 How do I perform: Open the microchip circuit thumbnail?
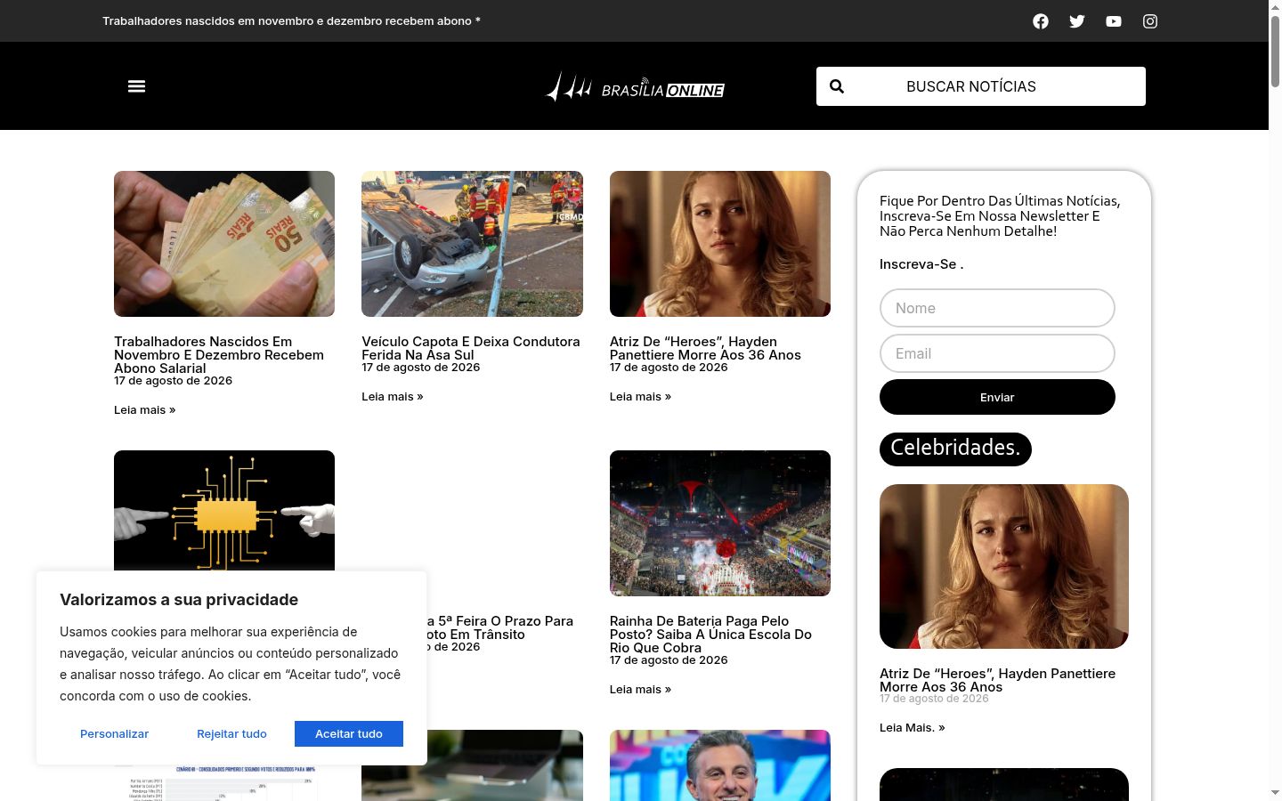click(224, 510)
